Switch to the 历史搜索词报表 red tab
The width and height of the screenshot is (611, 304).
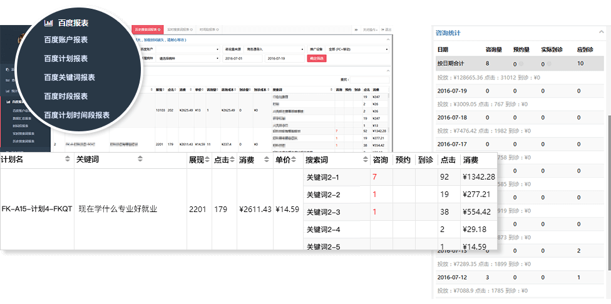click(x=148, y=29)
